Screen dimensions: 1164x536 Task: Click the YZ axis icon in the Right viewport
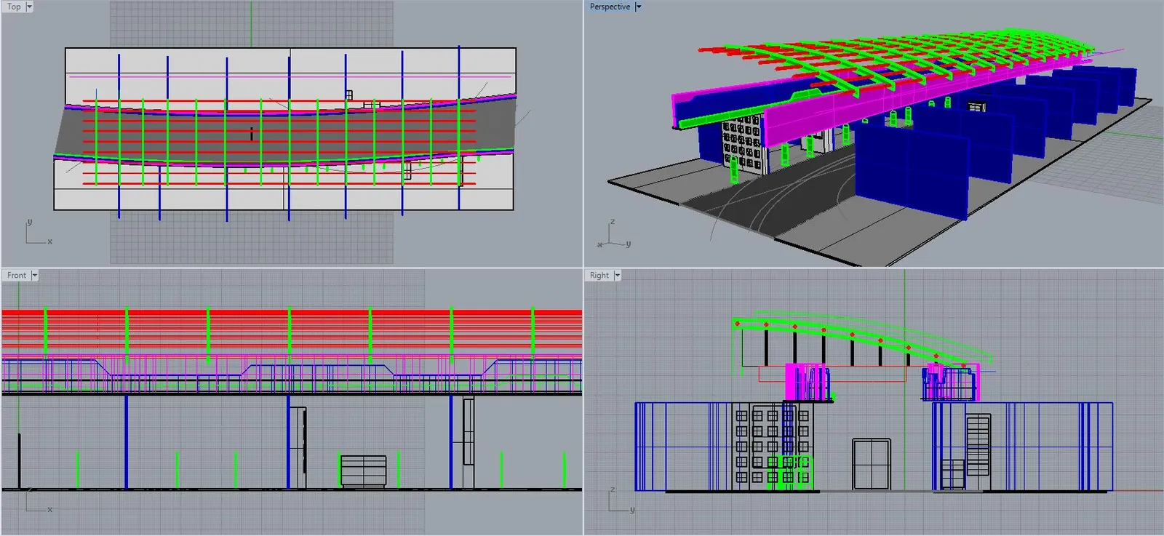pos(621,500)
